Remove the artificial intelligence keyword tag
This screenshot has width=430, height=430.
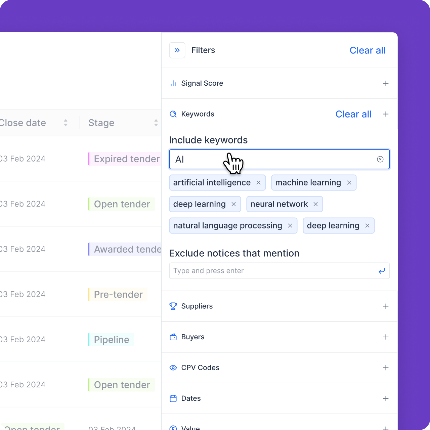(x=259, y=183)
